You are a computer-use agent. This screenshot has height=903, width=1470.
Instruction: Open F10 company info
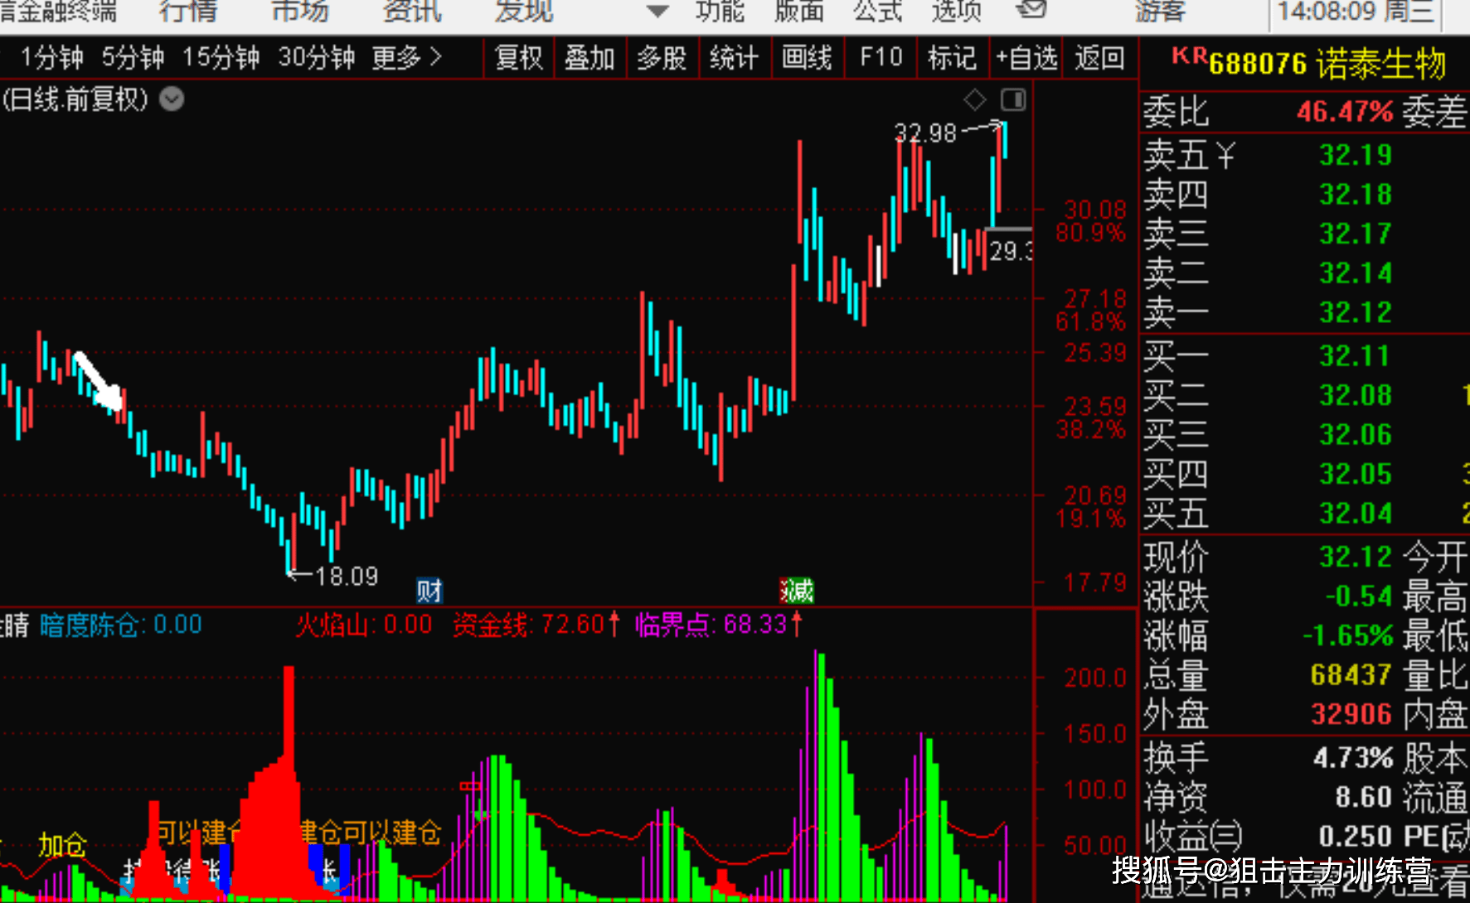click(x=881, y=58)
